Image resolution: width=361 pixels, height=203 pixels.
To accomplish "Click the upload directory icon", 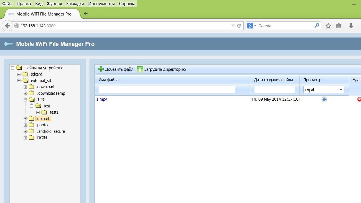I will point(140,69).
